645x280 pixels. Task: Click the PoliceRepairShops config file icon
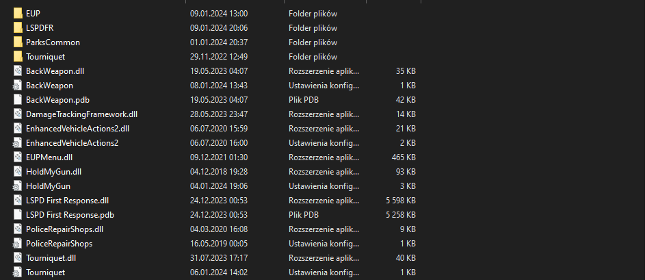pos(18,244)
